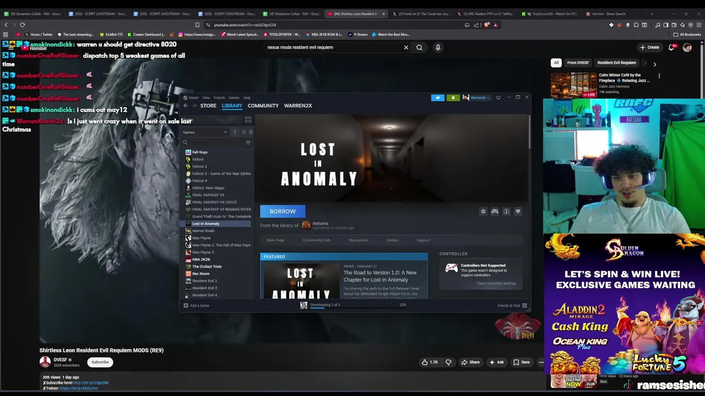
Task: Clear the YouTube search text
Action: click(406, 47)
